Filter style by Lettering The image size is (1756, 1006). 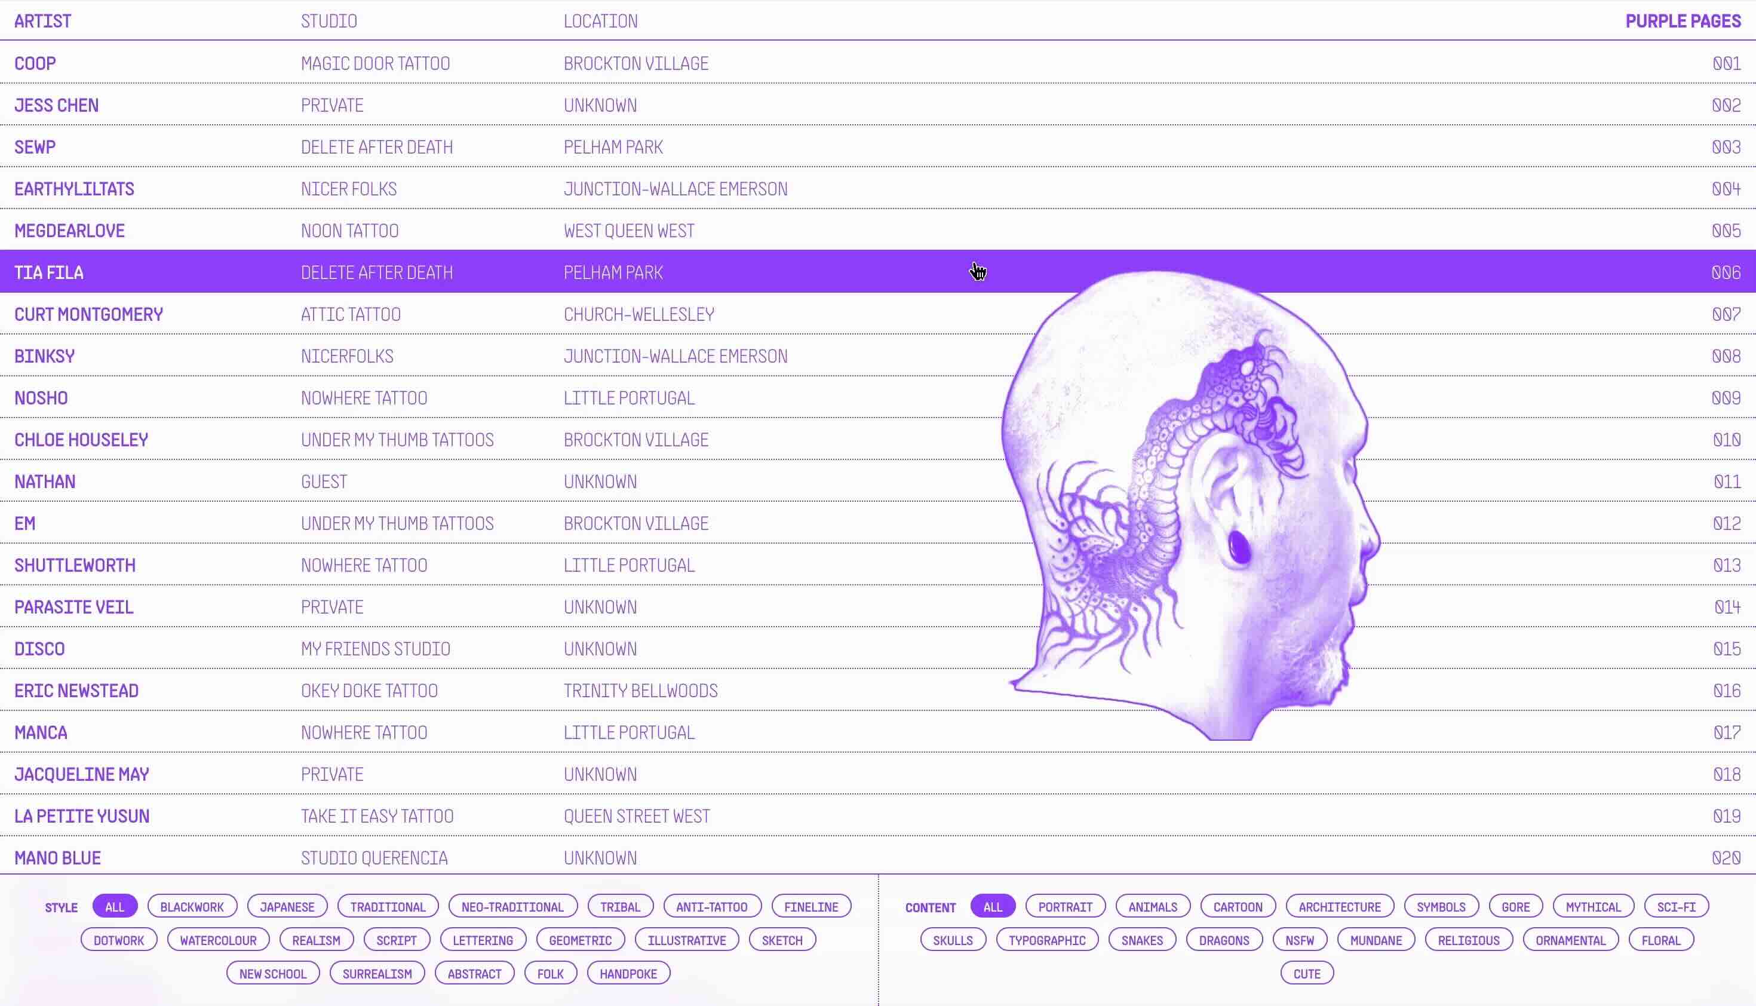coord(483,940)
